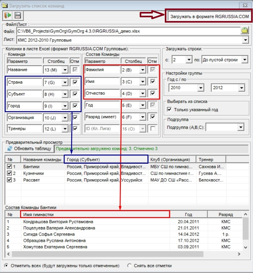
Task: Click the Название команды column header
Action: [42, 160]
